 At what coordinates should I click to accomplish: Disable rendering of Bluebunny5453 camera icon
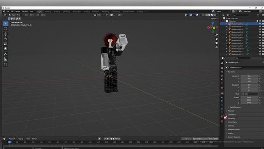click(263, 29)
